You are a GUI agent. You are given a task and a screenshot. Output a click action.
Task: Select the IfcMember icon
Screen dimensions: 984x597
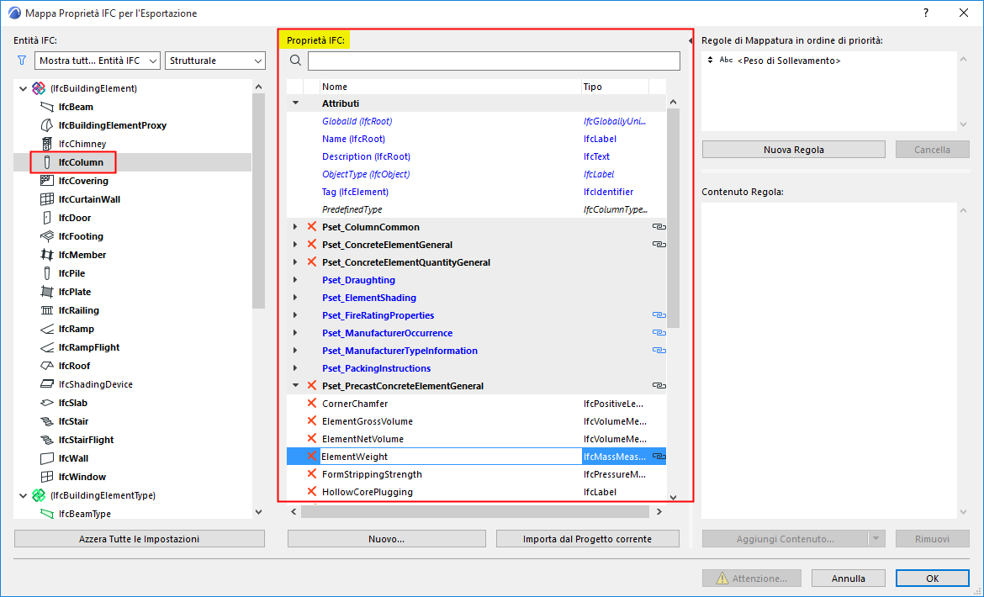point(47,255)
